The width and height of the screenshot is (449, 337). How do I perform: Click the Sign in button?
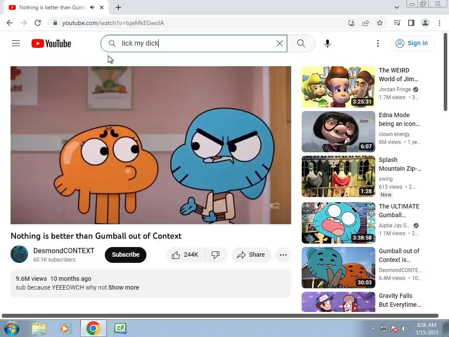pyautogui.click(x=412, y=43)
